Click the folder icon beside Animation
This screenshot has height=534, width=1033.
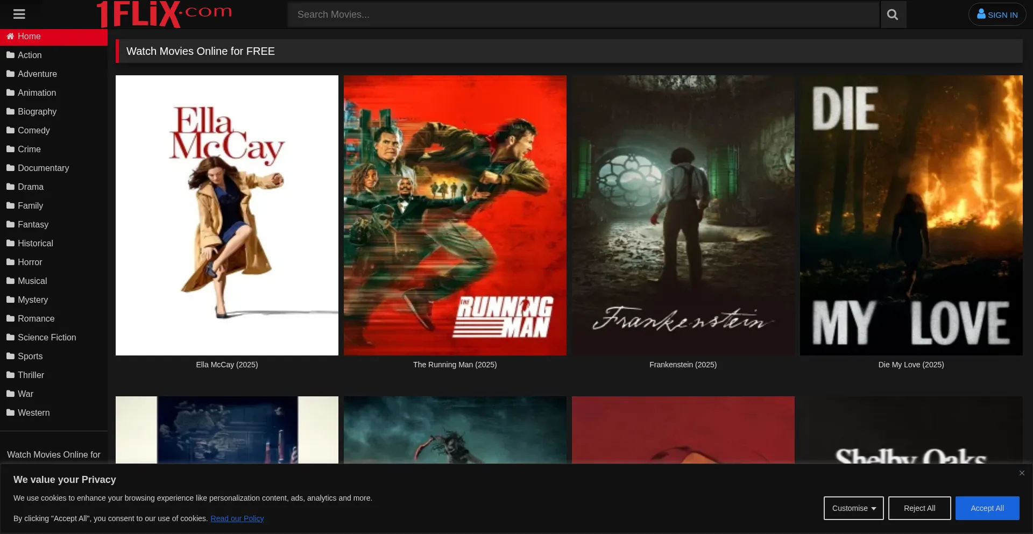[10, 92]
